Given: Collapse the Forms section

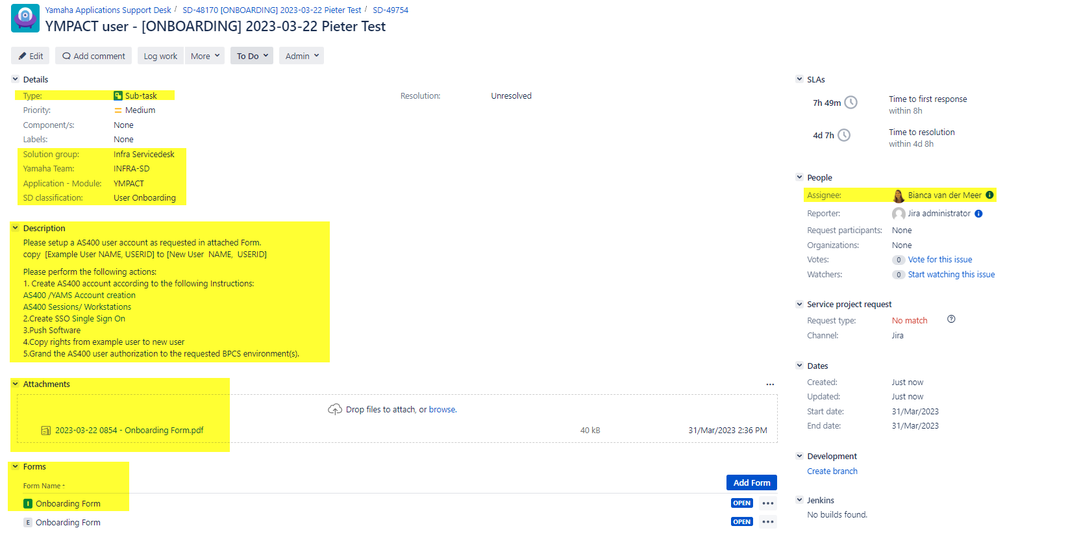Looking at the screenshot, I should tap(15, 466).
